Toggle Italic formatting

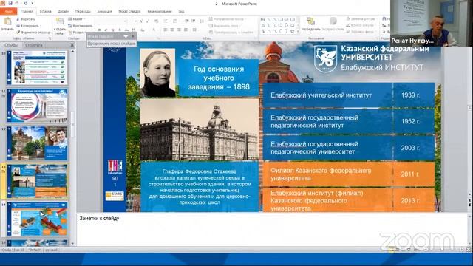(x=106, y=30)
